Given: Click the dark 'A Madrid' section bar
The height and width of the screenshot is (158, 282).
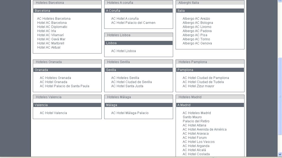Looking at the screenshot, I should tap(210, 105).
